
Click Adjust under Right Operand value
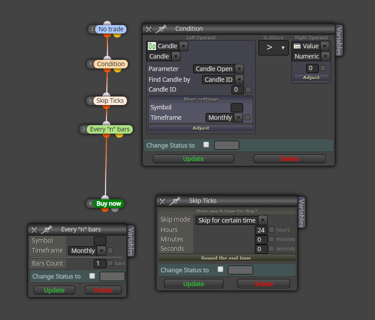coord(311,77)
